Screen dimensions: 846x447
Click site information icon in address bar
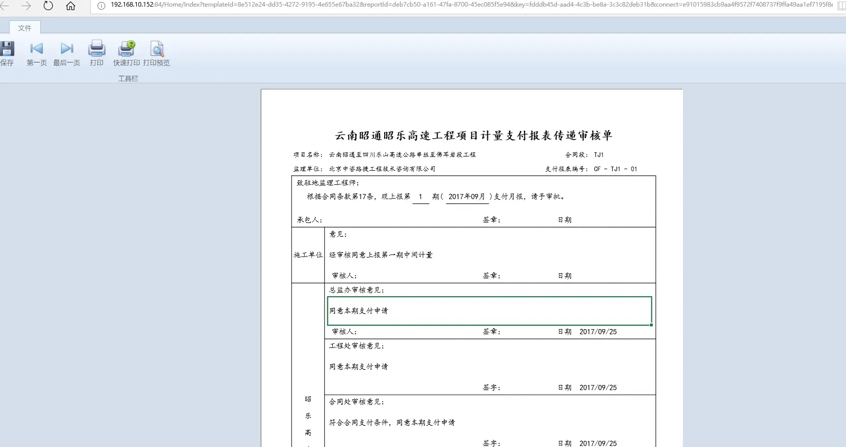(x=101, y=6)
